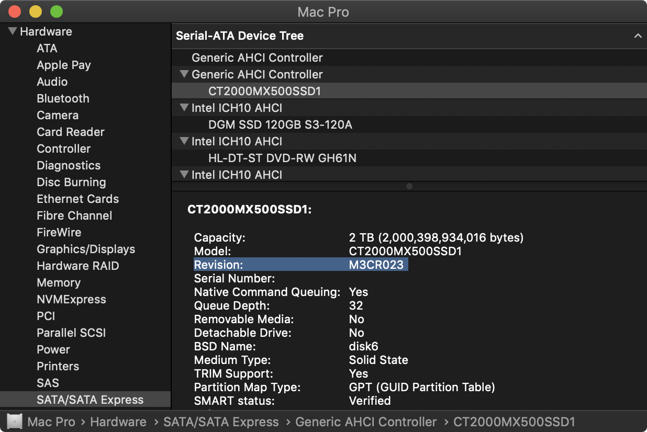
Task: Click the Serial Number label
Action: pyautogui.click(x=235, y=278)
